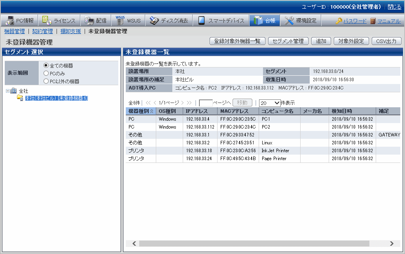
Task: Click the page number input field
Action: (206, 103)
